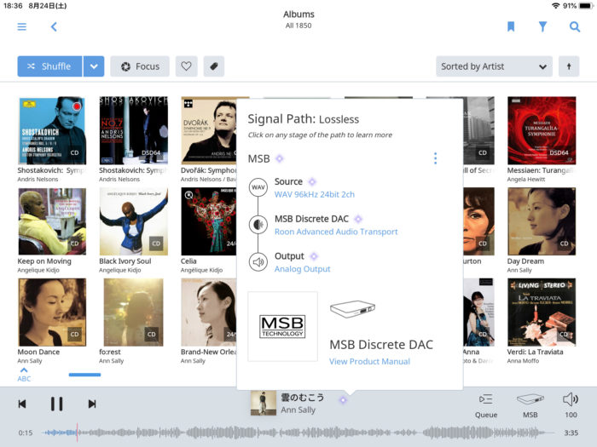This screenshot has height=447, width=597.
Task: Open the View Product Manual link
Action: 369,362
